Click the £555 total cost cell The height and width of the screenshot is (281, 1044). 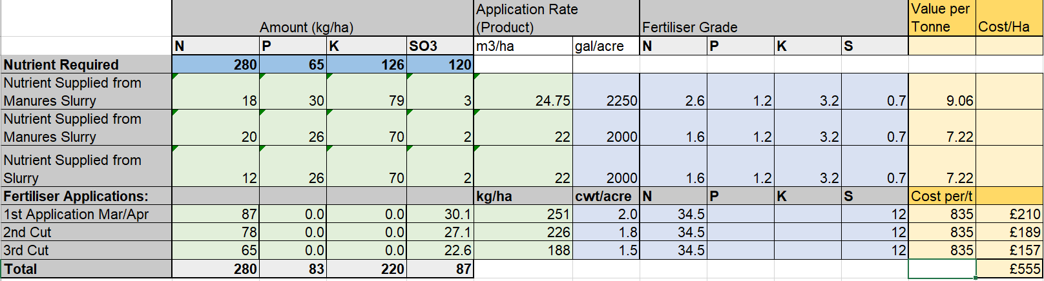click(x=1008, y=269)
